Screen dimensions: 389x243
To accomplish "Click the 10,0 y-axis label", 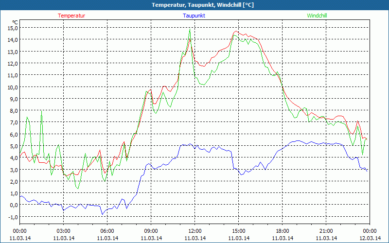I will [13, 87].
